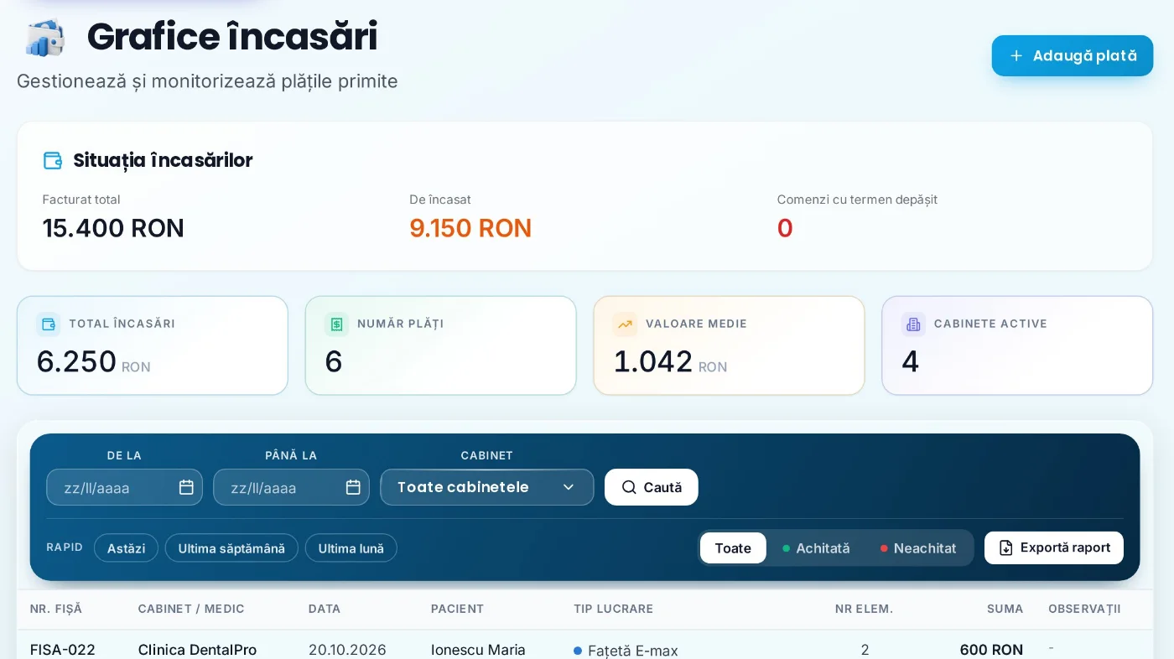The height and width of the screenshot is (659, 1174).
Task: Click the wallet icon beside Situația încasărilor
Action: [53, 160]
